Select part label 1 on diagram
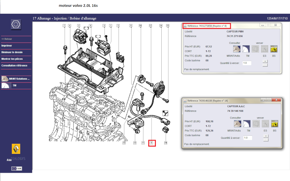290x181 pixels. coord(111,25)
